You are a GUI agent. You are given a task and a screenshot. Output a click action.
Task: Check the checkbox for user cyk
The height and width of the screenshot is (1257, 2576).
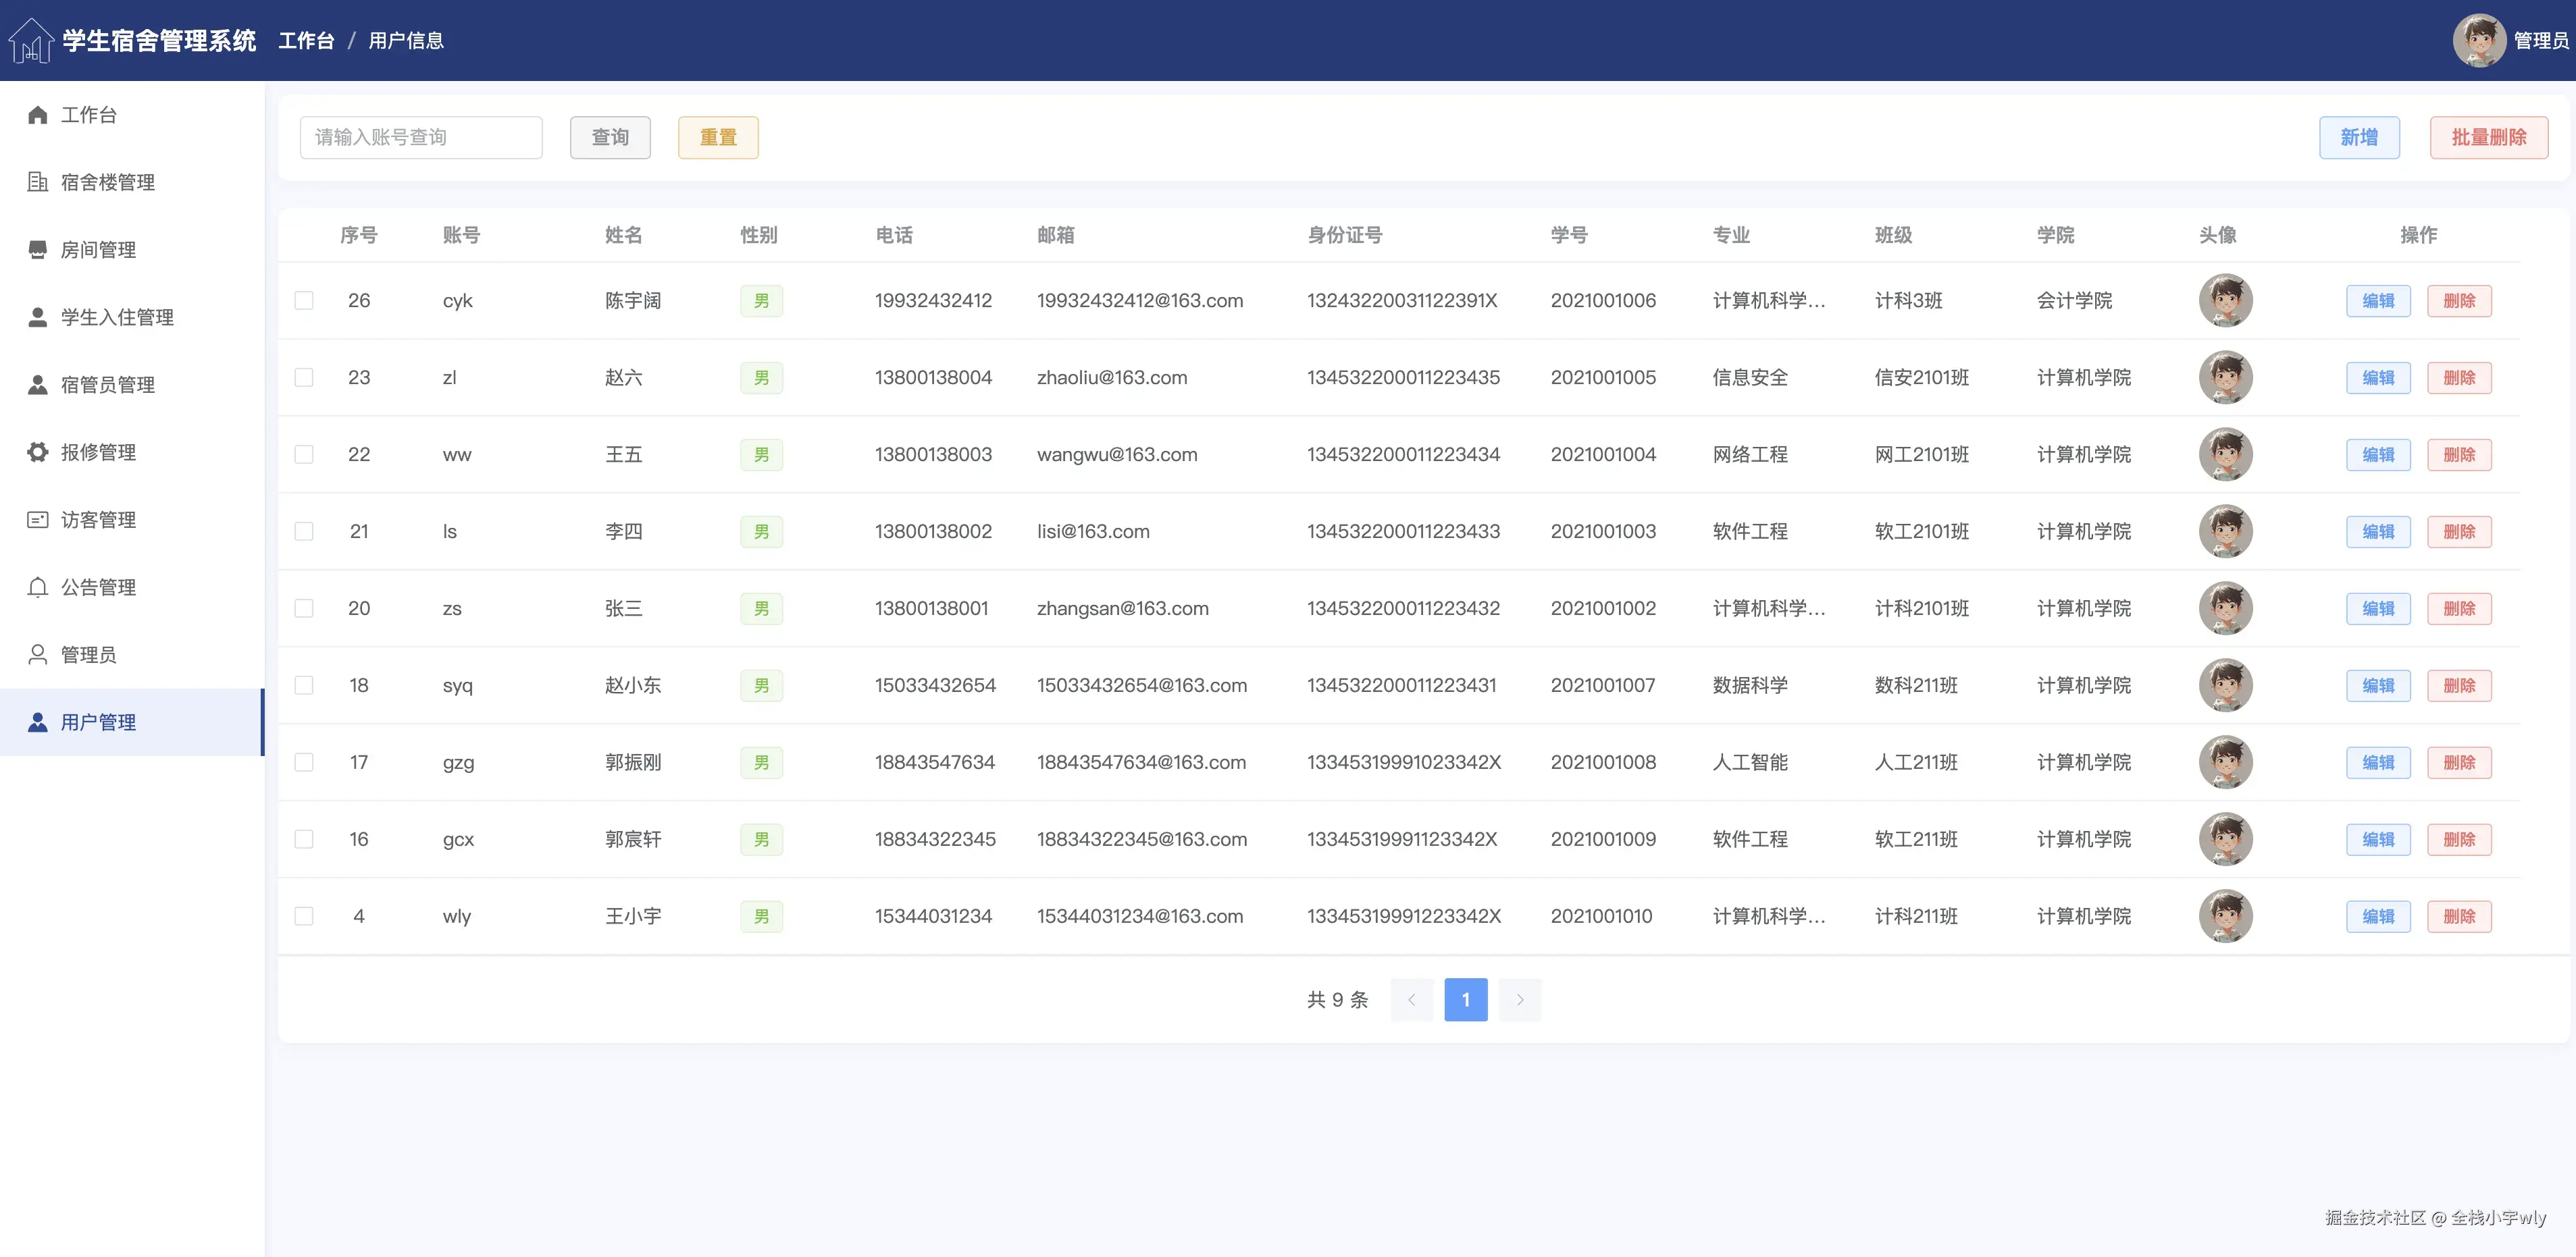[304, 301]
